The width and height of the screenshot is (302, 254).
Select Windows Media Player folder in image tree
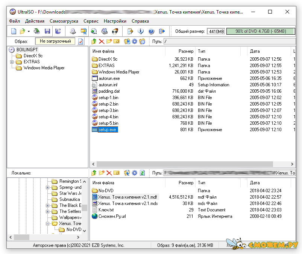44,68
